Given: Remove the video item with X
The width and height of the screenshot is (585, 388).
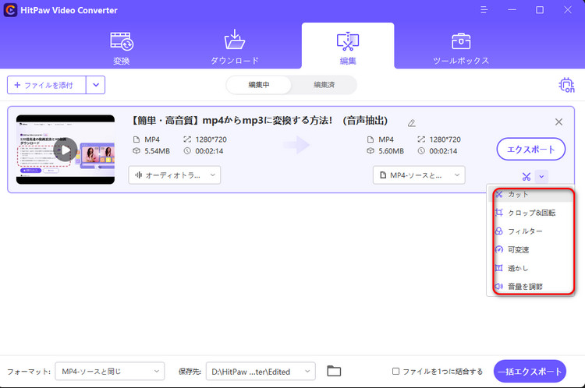Looking at the screenshot, I should [558, 122].
